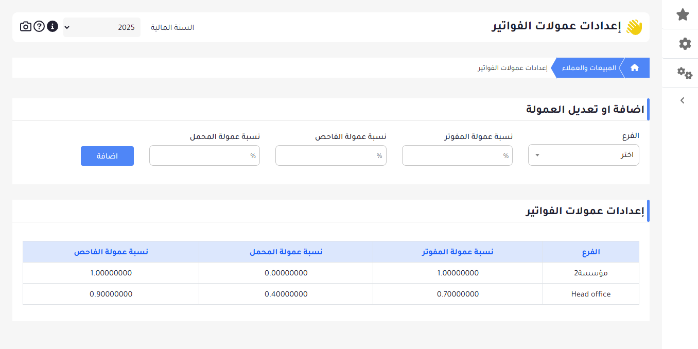The image size is (698, 349).
Task: Click the الفرع table column header
Action: tap(591, 252)
